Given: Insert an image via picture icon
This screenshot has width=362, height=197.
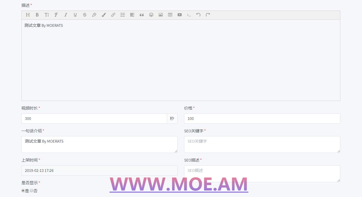Looking at the screenshot, I should pyautogui.click(x=161, y=15).
